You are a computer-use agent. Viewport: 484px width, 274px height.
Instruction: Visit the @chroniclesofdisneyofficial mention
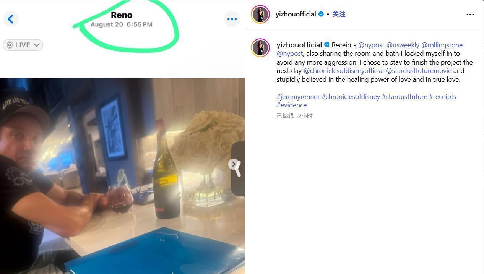pos(343,71)
